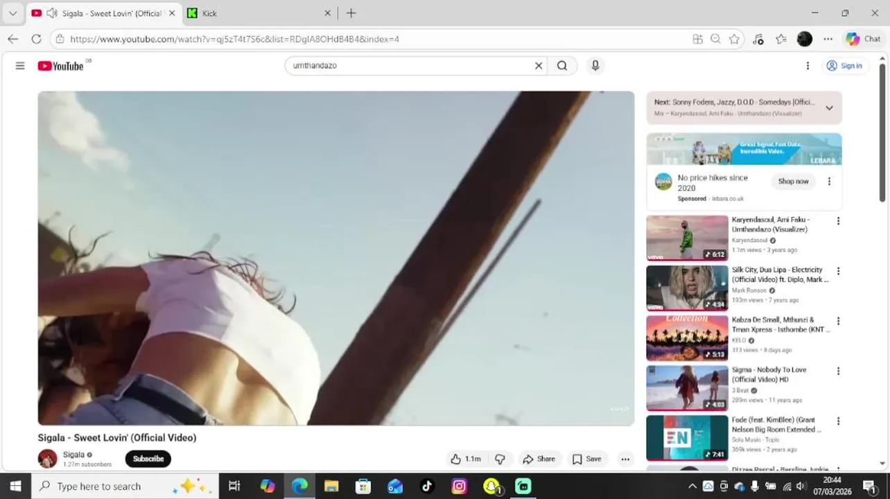Open menu for Umthandazo Visualizer video
The image size is (890, 499).
[838, 221]
